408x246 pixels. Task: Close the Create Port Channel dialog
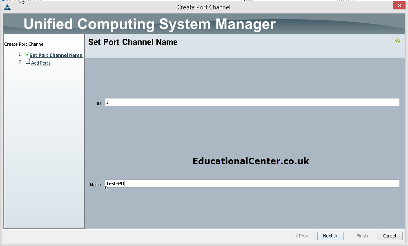[x=399, y=5]
